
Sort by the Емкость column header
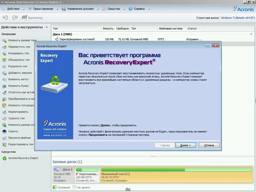point(108,28)
